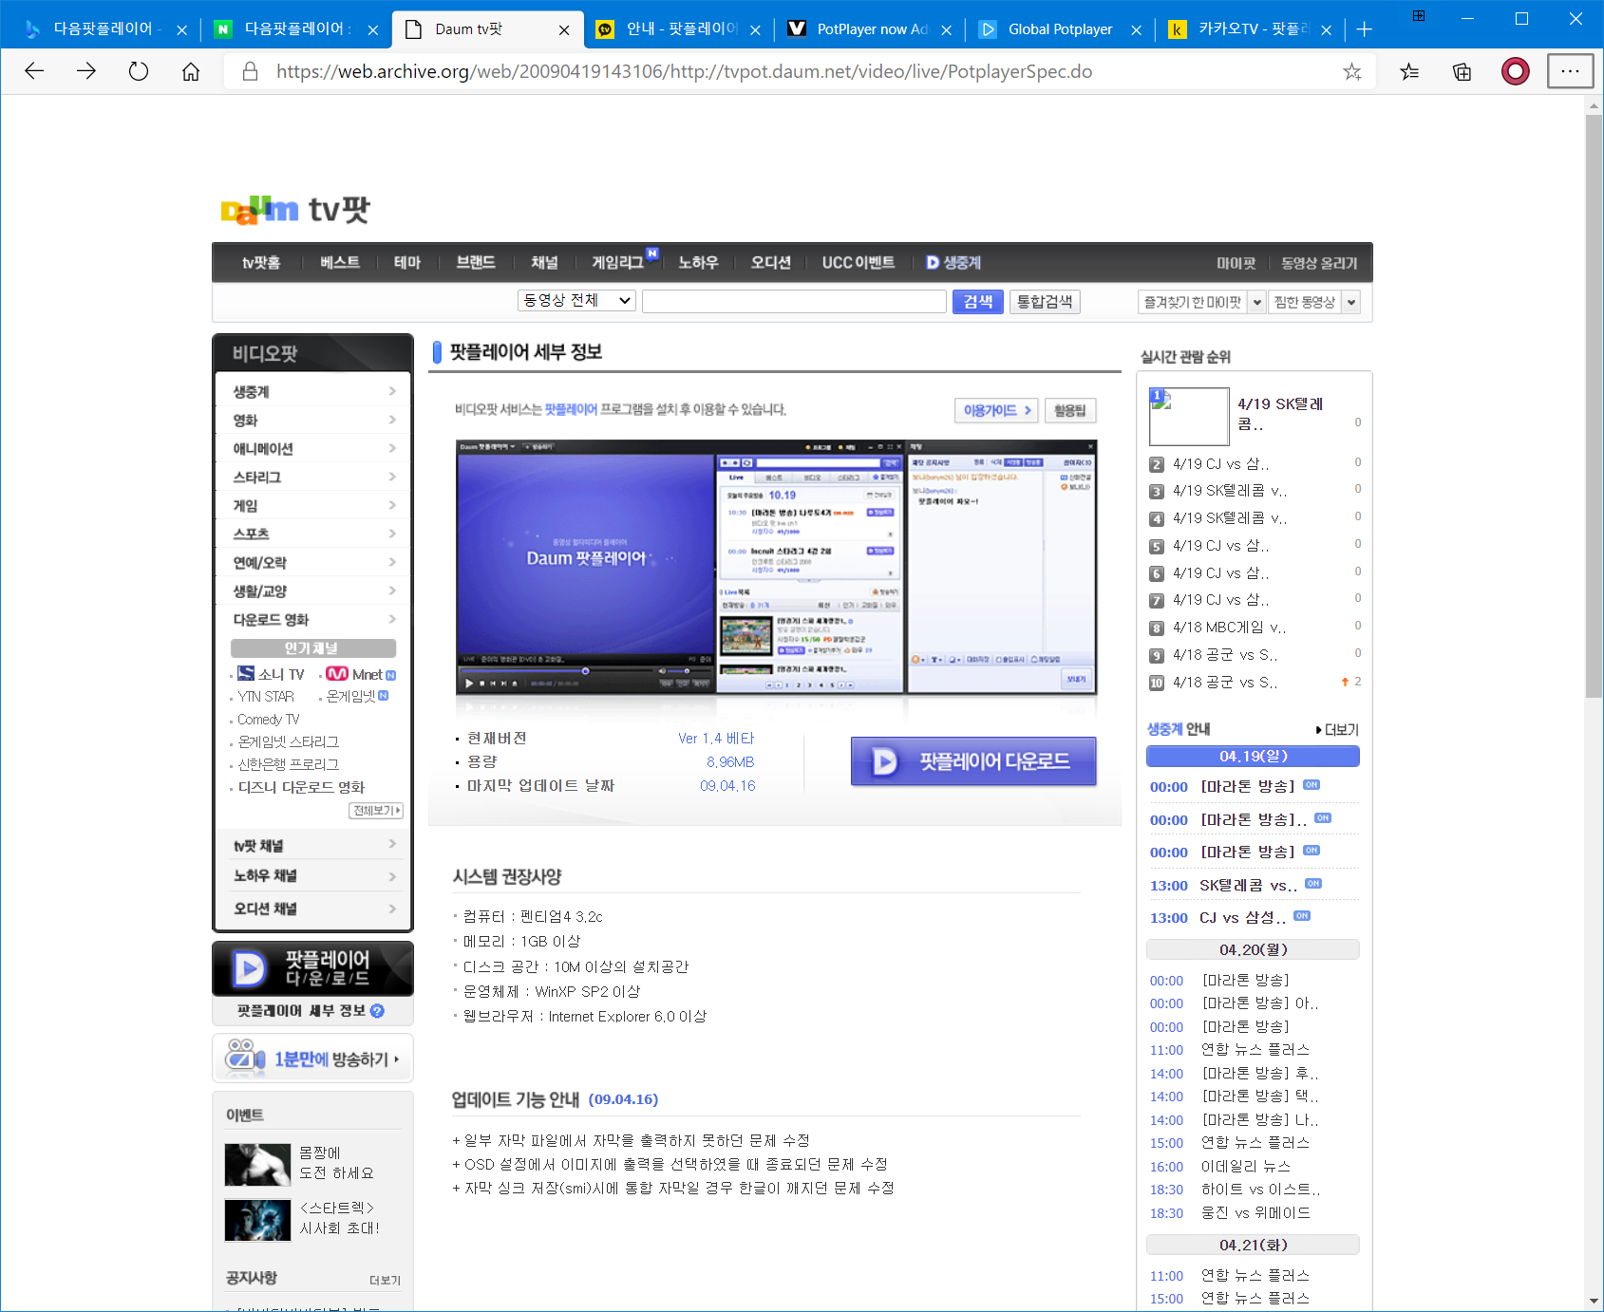The height and width of the screenshot is (1312, 1604).
Task: Click the 소니 TV channel icon
Action: click(x=246, y=674)
